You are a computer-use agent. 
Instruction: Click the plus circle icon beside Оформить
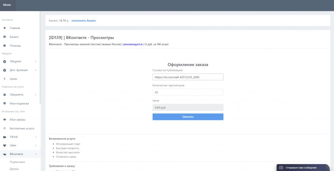(5, 95)
